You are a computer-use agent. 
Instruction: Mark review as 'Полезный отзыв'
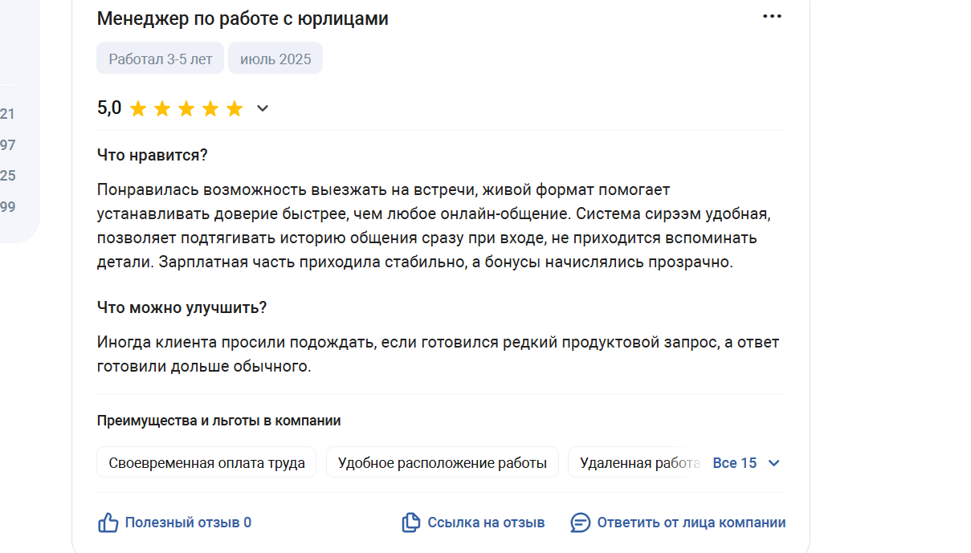click(x=188, y=523)
